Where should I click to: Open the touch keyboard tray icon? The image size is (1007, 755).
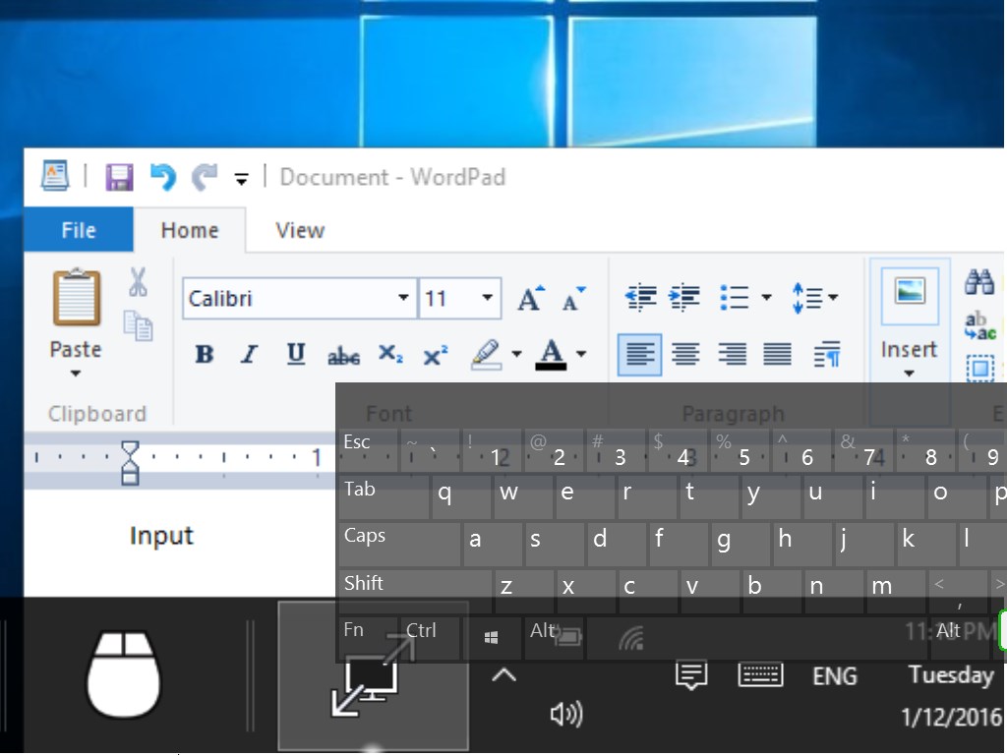coord(760,674)
